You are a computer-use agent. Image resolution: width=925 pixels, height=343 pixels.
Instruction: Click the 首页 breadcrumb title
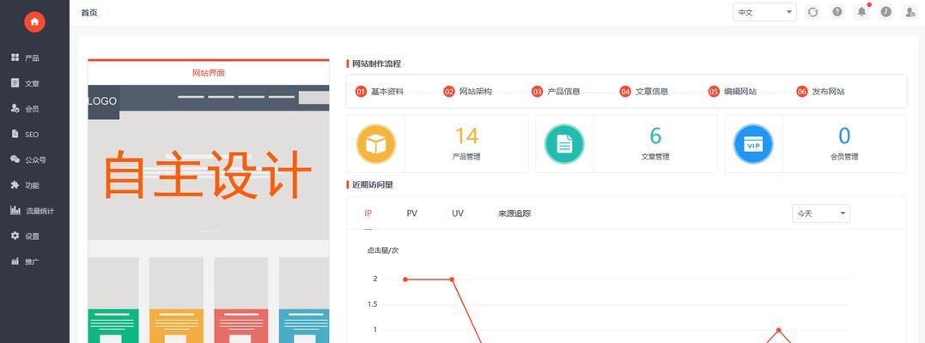[x=89, y=12]
